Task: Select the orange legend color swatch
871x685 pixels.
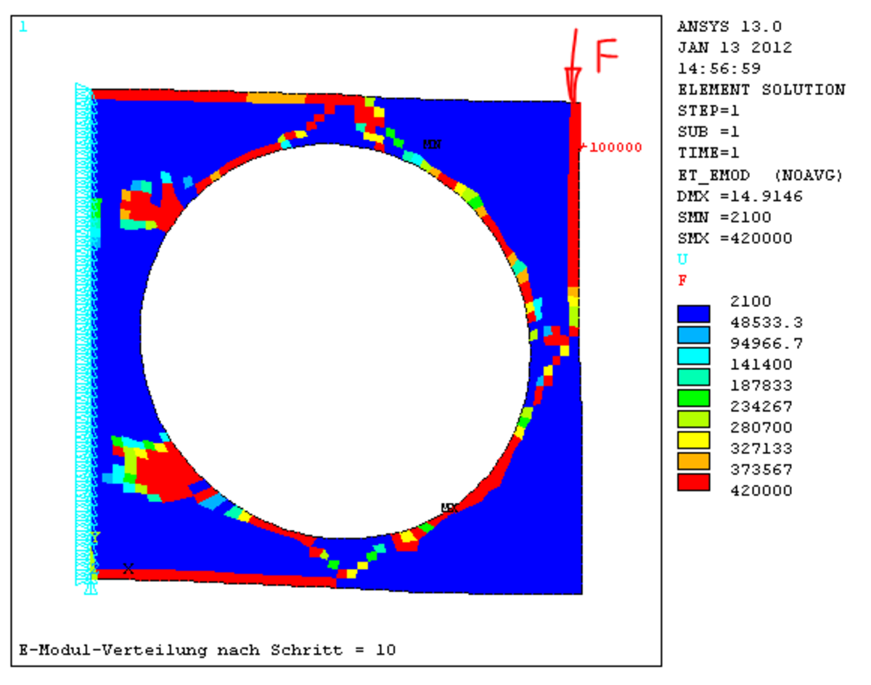Action: point(693,461)
